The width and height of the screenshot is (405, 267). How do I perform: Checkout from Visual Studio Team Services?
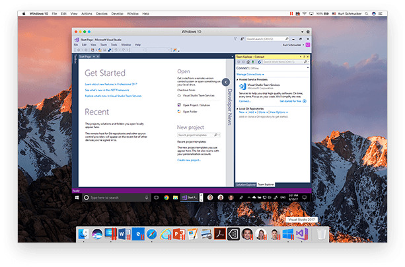(196, 95)
